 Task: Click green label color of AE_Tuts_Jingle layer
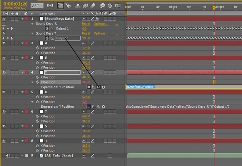pyautogui.click(x=27, y=156)
